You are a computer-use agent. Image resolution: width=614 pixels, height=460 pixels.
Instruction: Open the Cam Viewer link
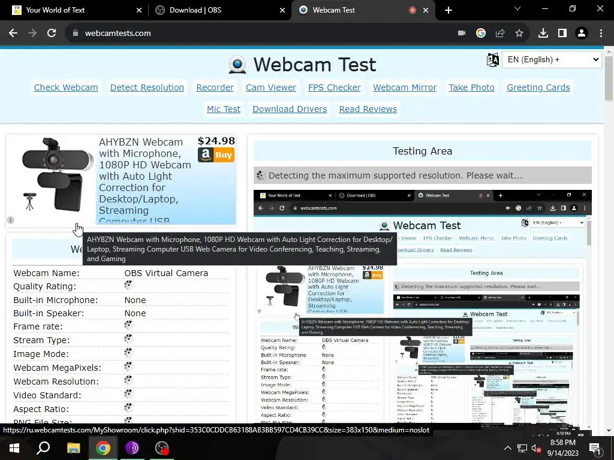[271, 87]
